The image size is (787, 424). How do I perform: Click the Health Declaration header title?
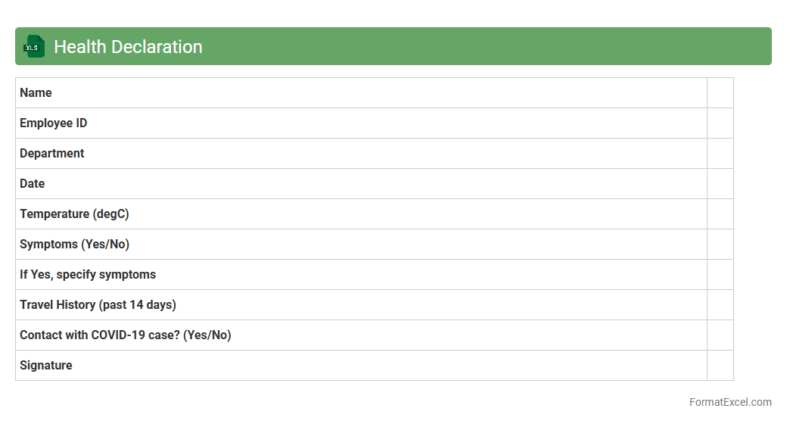click(x=128, y=47)
